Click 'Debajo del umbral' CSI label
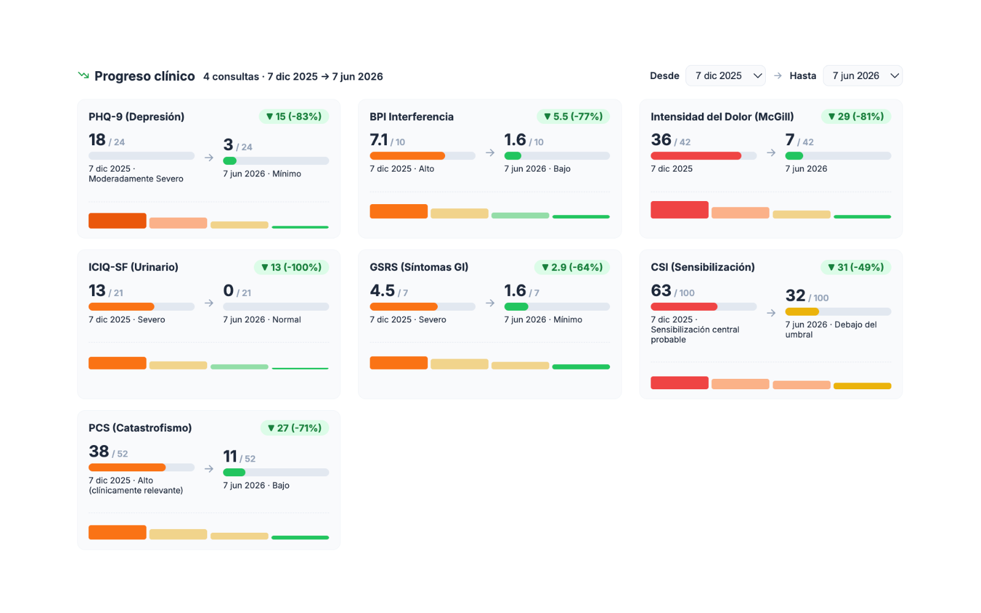Screen dimensions: 981x613 831,330
